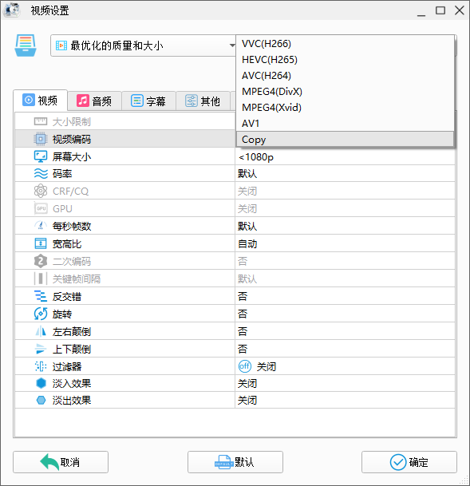Image resolution: width=470 pixels, height=486 pixels.
Task: Click the hexagon icon for 淡出效果
Action: tap(41, 400)
